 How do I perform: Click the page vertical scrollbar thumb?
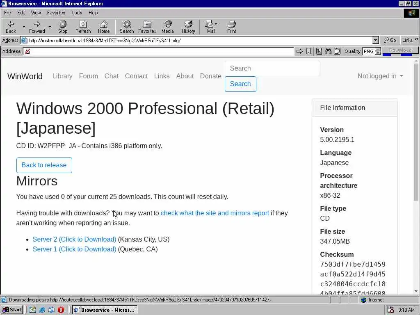click(416, 132)
